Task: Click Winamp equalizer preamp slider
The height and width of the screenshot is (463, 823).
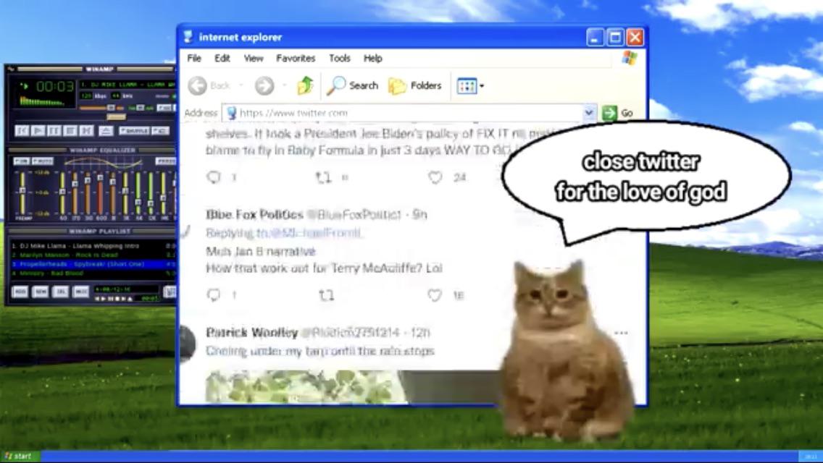Action: click(x=22, y=193)
